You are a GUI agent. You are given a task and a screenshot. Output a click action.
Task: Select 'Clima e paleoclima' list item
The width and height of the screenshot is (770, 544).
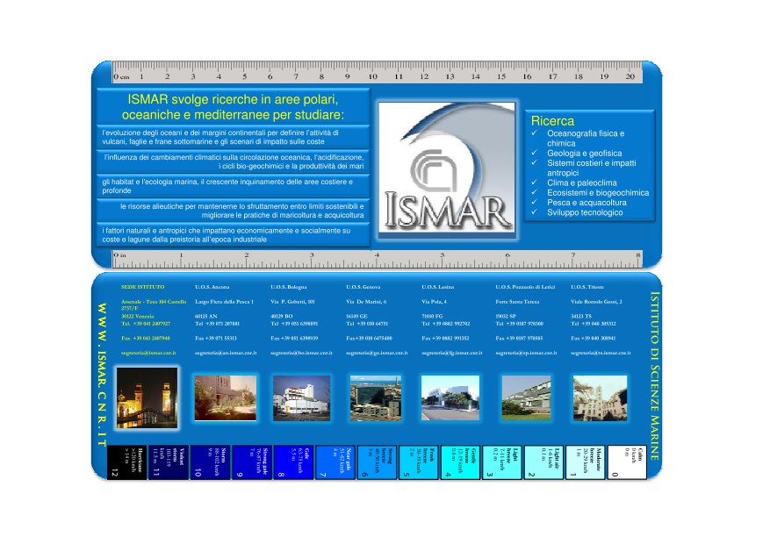(582, 183)
